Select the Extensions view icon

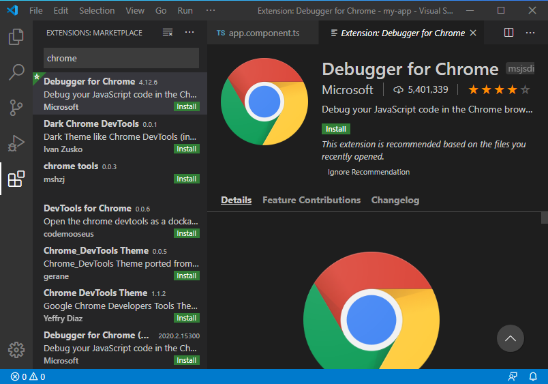tap(16, 179)
